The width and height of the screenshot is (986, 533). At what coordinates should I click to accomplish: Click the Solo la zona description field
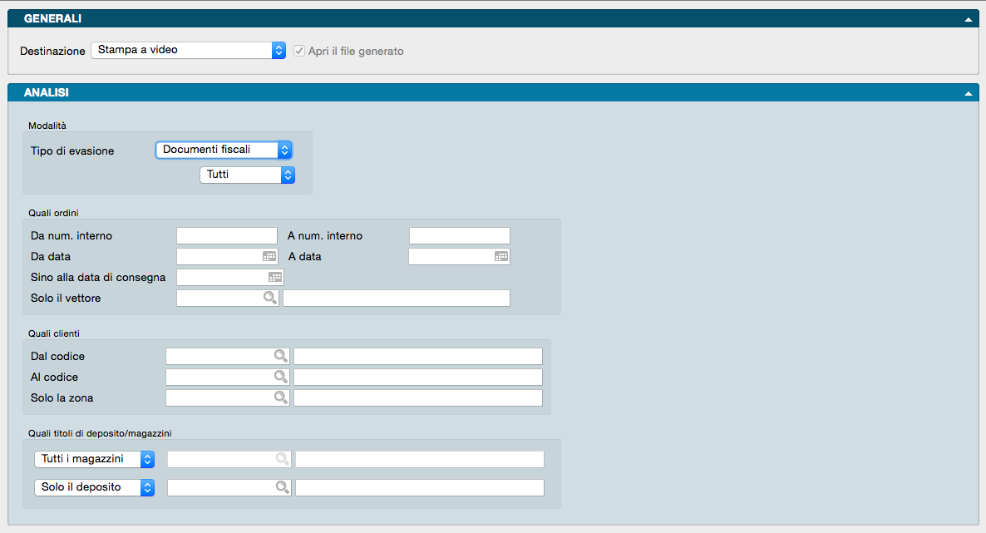click(x=417, y=397)
